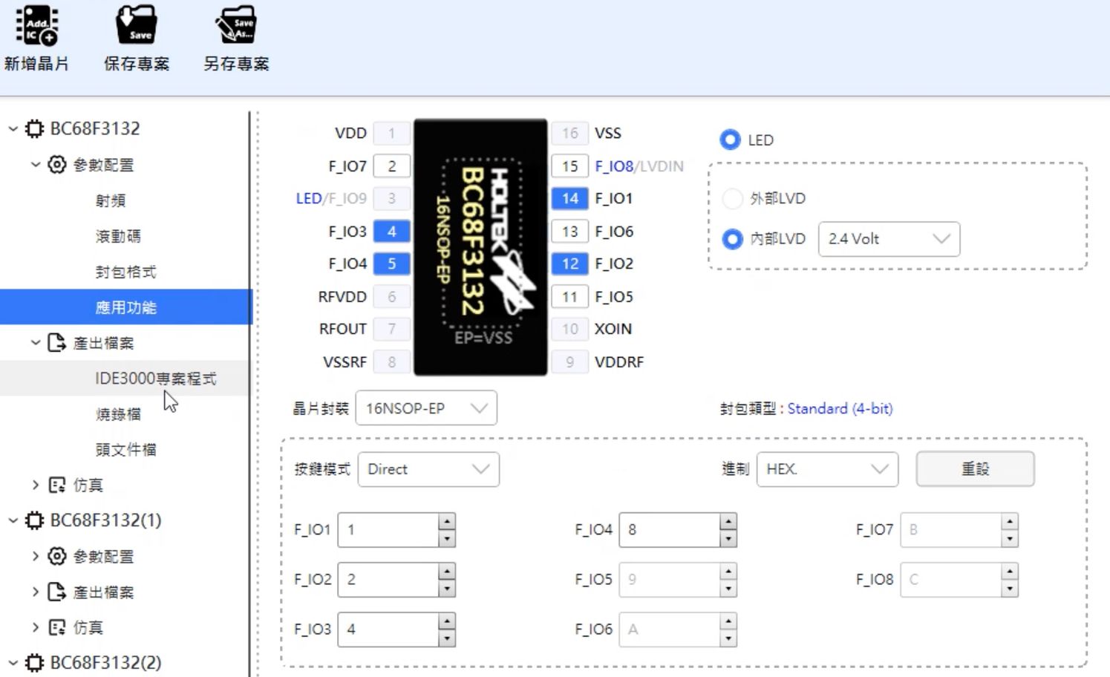The image size is (1110, 677).
Task: Open the 滾動碼 settings page
Action: [x=118, y=236]
